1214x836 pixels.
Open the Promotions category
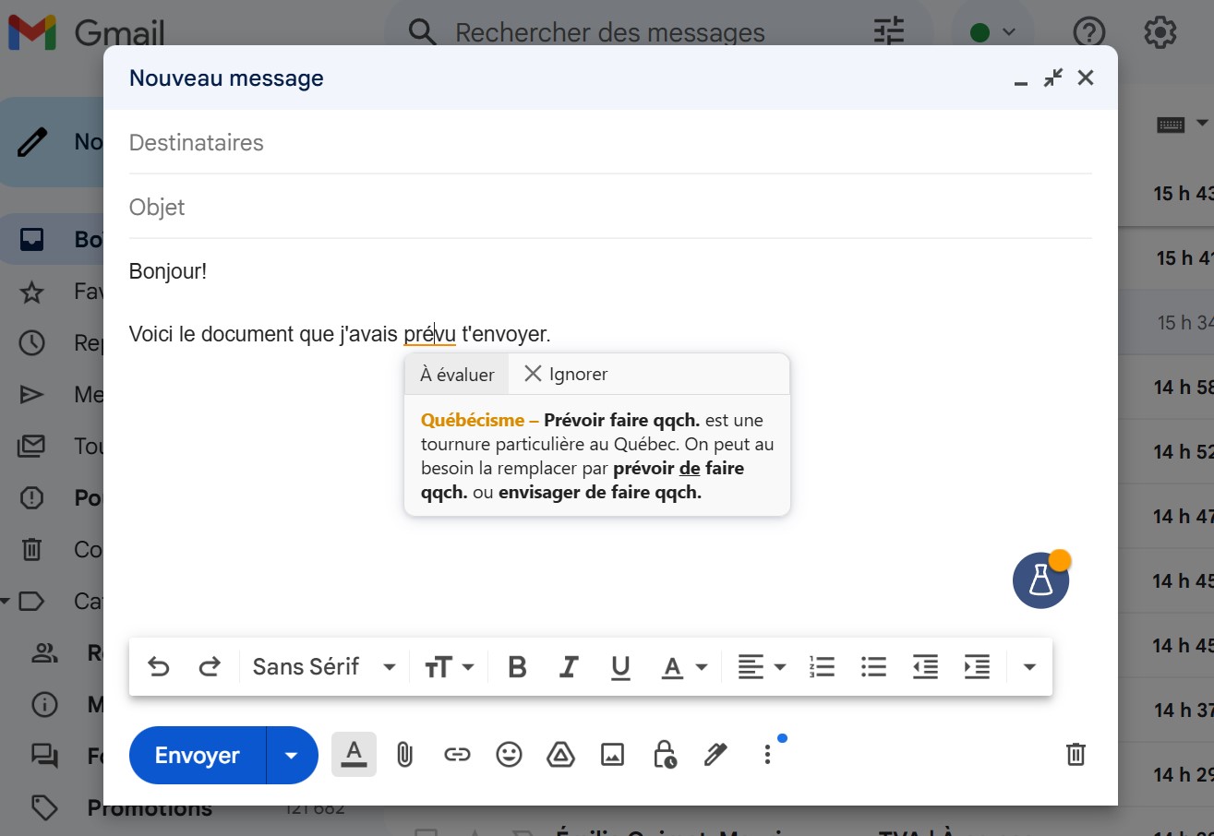[x=149, y=808]
